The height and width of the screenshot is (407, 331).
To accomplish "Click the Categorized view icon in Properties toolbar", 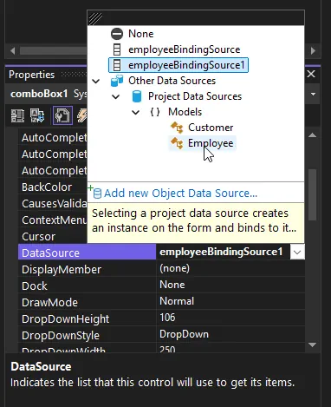I will pyautogui.click(x=17, y=115).
